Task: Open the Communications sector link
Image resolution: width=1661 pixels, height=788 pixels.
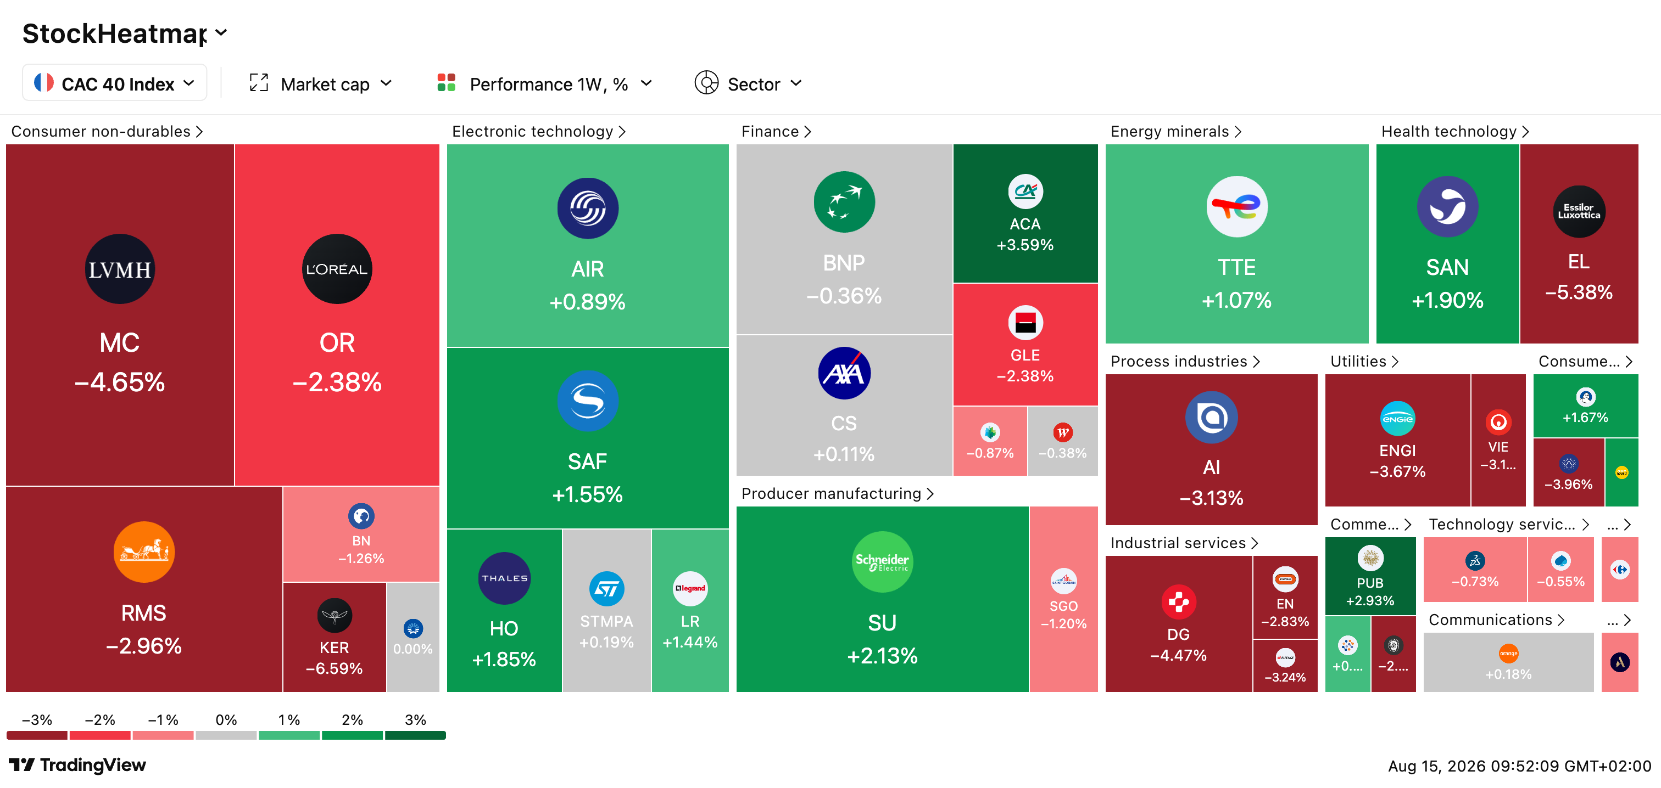Action: [x=1496, y=620]
